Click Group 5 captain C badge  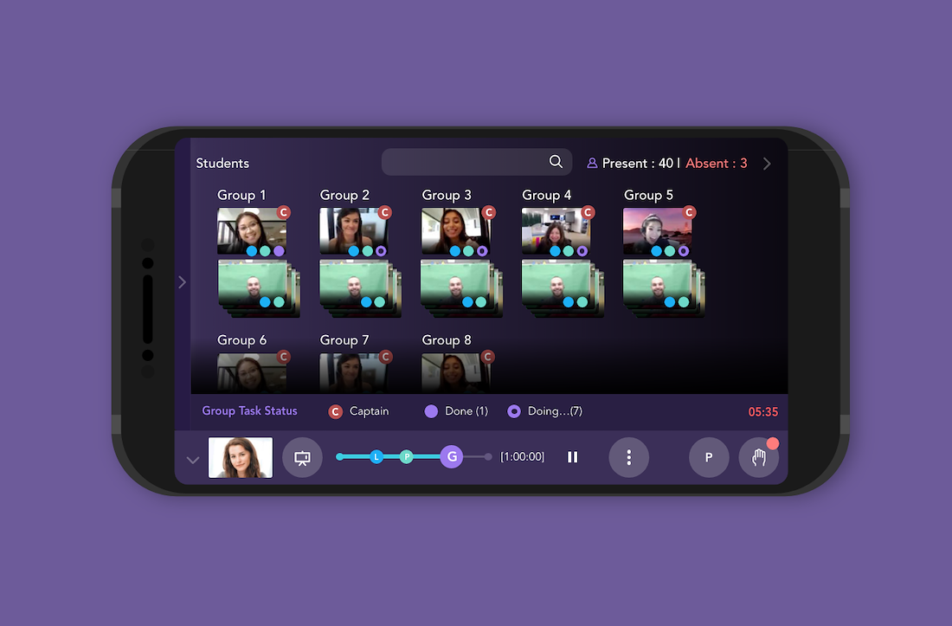coord(689,212)
